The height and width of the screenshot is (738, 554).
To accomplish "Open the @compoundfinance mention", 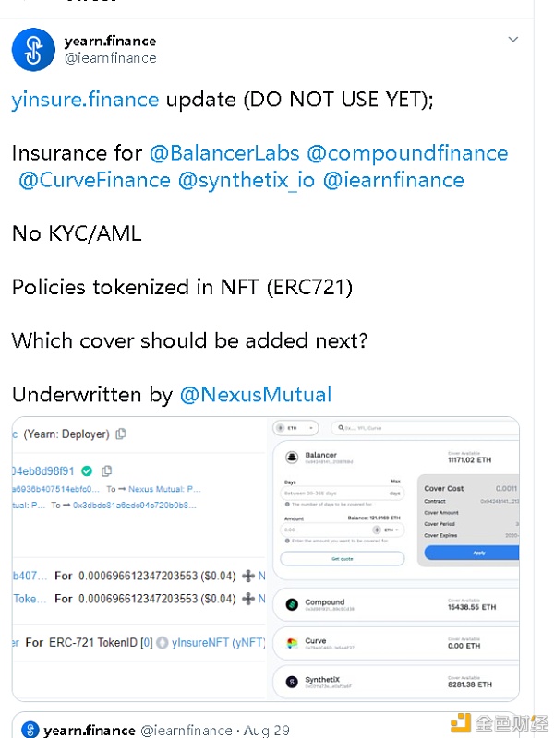I will [x=407, y=153].
